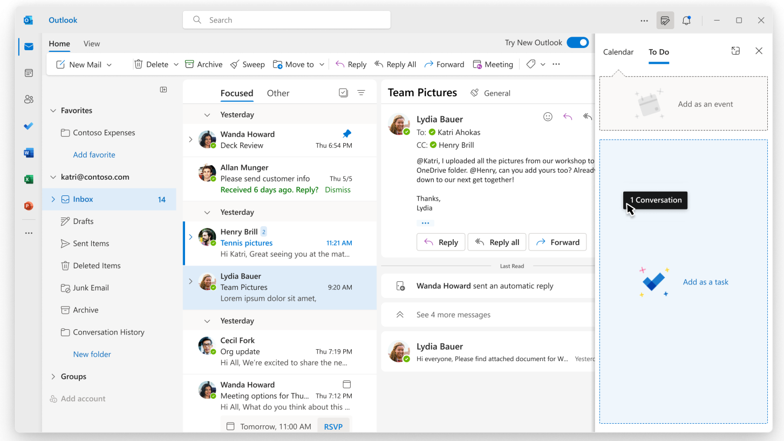Open New Mail dropdown arrow
This screenshot has height=441, width=784.
pos(109,65)
